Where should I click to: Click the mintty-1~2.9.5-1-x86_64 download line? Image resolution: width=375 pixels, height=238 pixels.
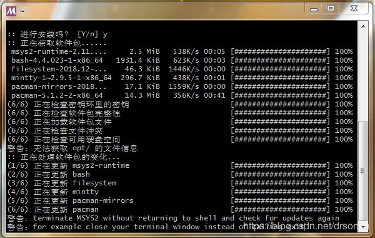181,78
